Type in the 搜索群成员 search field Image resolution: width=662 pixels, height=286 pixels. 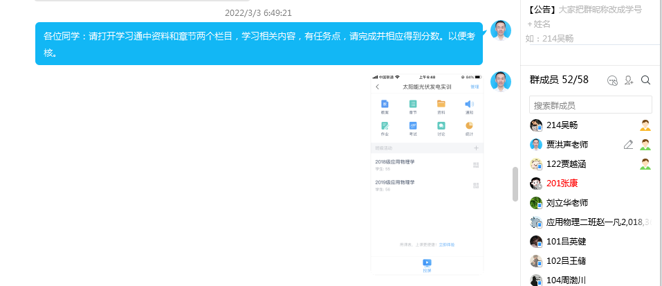[x=590, y=105]
